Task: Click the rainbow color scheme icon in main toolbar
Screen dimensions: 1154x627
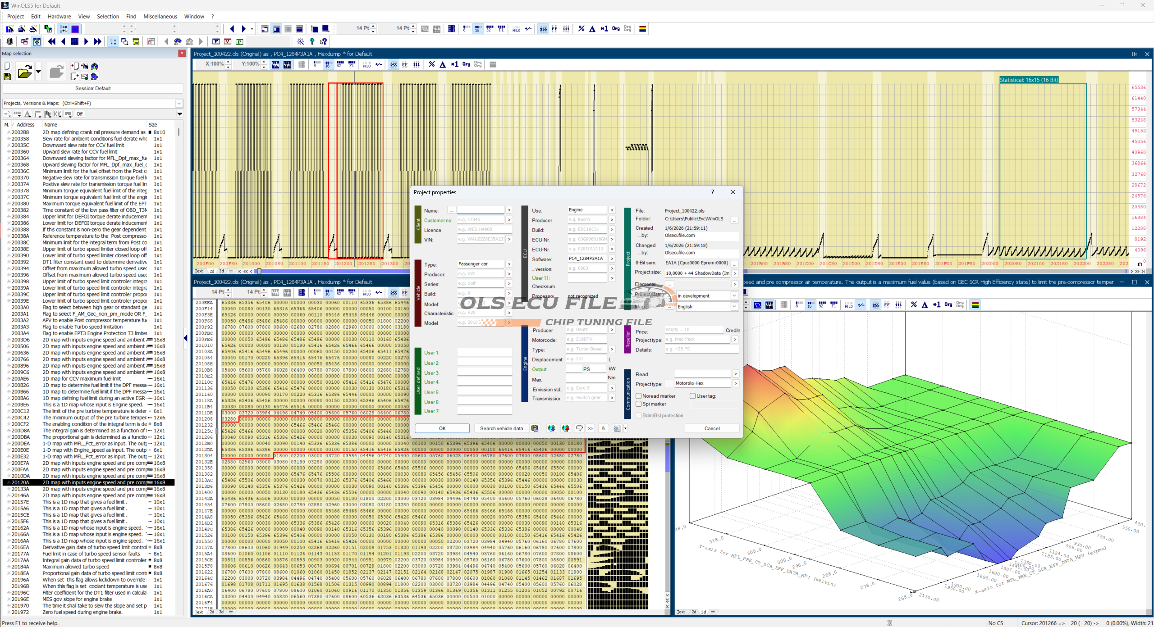Action: click(x=642, y=29)
